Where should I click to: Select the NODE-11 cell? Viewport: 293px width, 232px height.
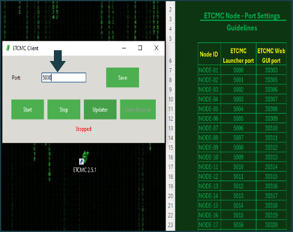pyautogui.click(x=209, y=167)
